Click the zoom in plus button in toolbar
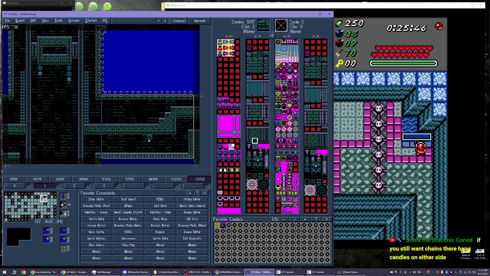Screen dimensions: 490x276 (165, 21)
